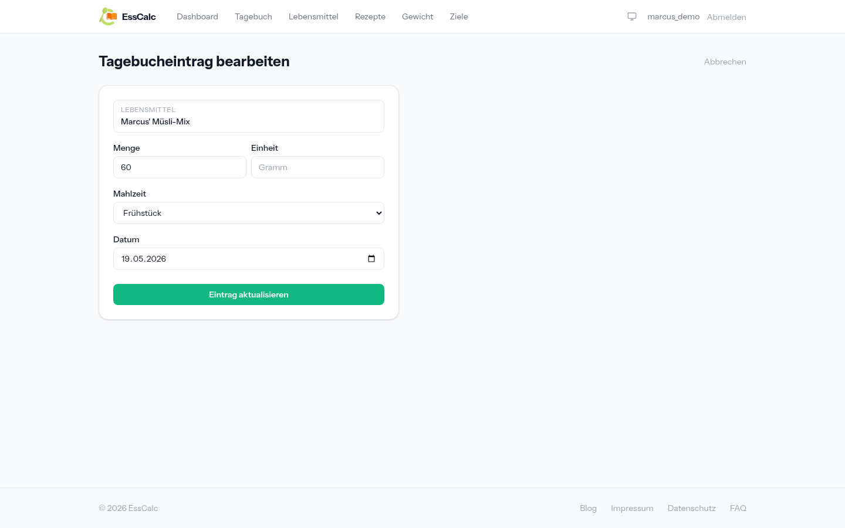Open the FAQ footer link
The image size is (845, 528).
pos(738,508)
